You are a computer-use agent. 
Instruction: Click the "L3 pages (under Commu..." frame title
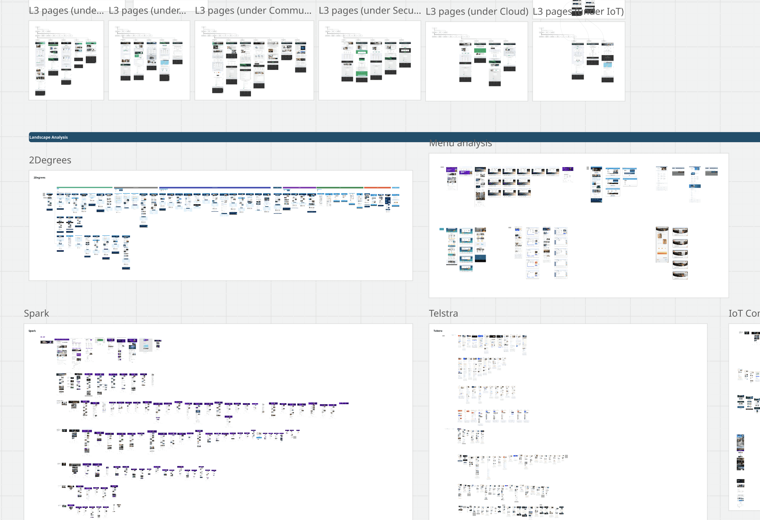coord(253,10)
